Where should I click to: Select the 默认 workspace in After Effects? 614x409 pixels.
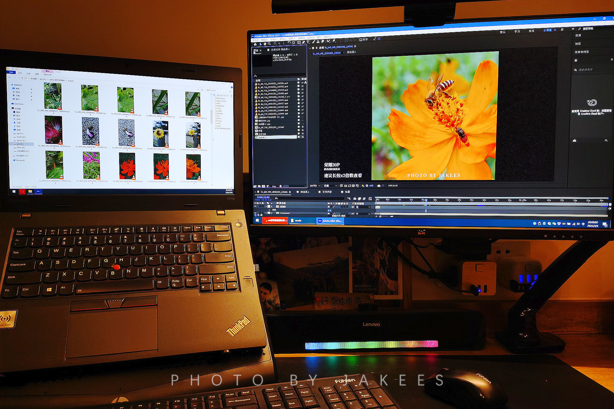click(503, 32)
